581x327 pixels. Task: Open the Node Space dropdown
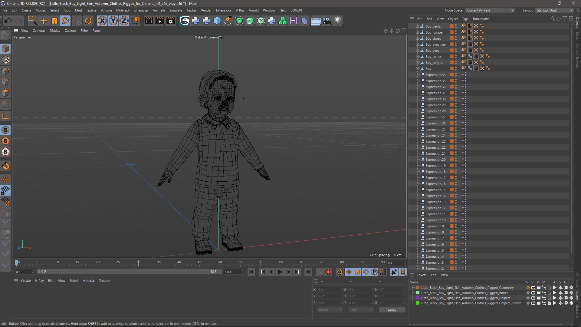coord(490,10)
